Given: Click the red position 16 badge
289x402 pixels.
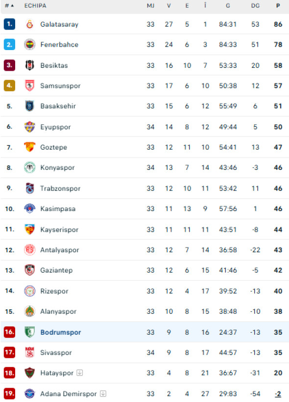Looking at the screenshot, I should pos(9,332).
